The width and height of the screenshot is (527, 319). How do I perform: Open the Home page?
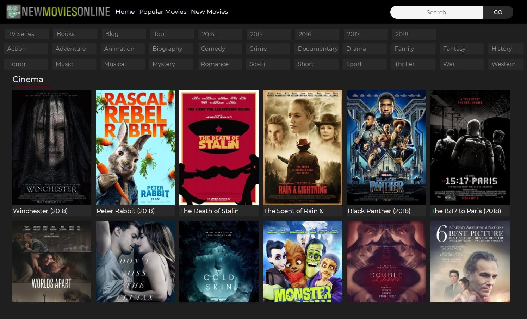point(125,12)
